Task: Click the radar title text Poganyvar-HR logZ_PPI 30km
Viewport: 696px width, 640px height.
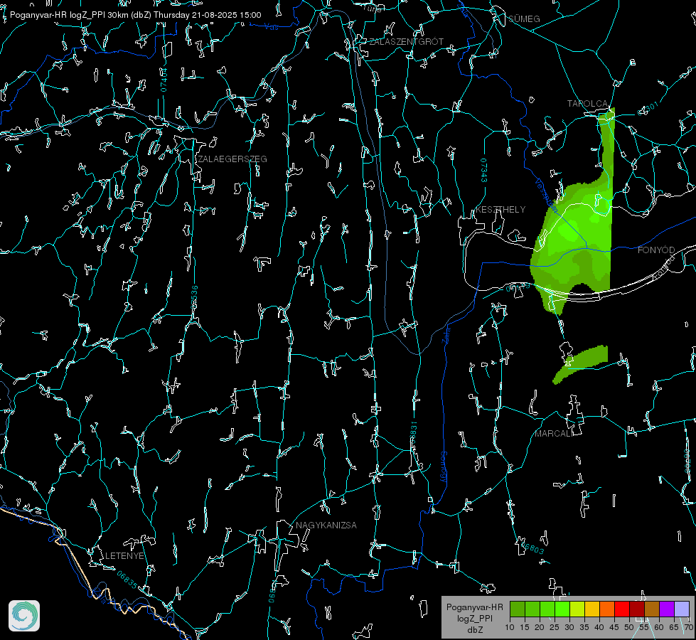Action: pyautogui.click(x=69, y=15)
